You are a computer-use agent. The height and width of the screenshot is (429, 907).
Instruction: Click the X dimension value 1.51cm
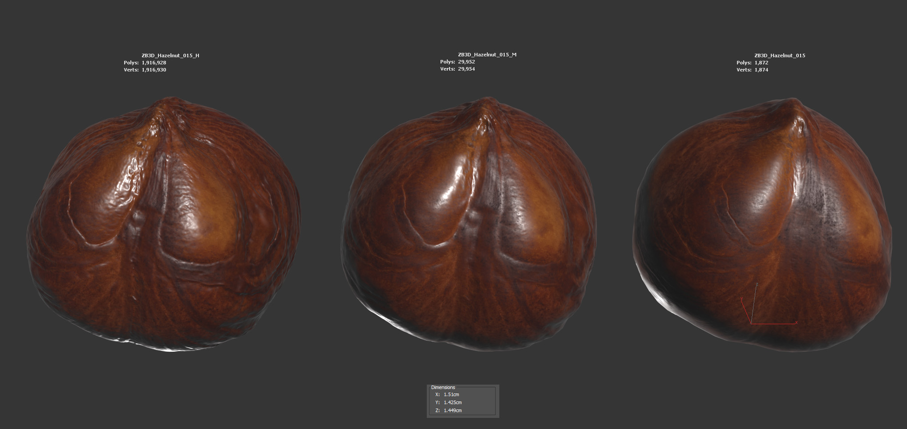coord(451,394)
